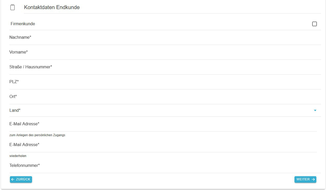The height and width of the screenshot is (190, 326).
Task: Click the 'wiederholen' helper text
Action: coord(18,156)
